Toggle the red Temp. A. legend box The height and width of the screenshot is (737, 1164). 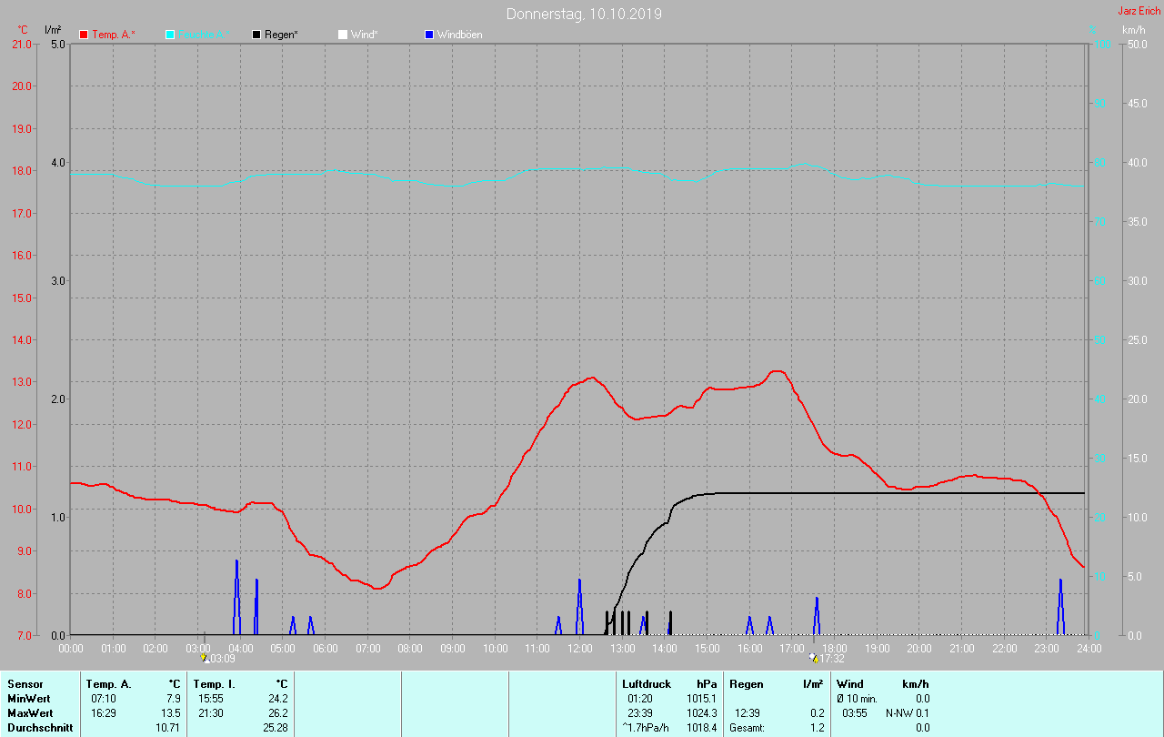click(84, 35)
